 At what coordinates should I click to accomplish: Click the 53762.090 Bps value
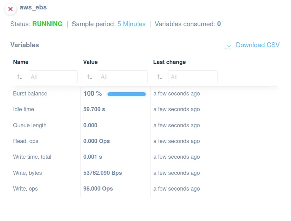coord(103,173)
